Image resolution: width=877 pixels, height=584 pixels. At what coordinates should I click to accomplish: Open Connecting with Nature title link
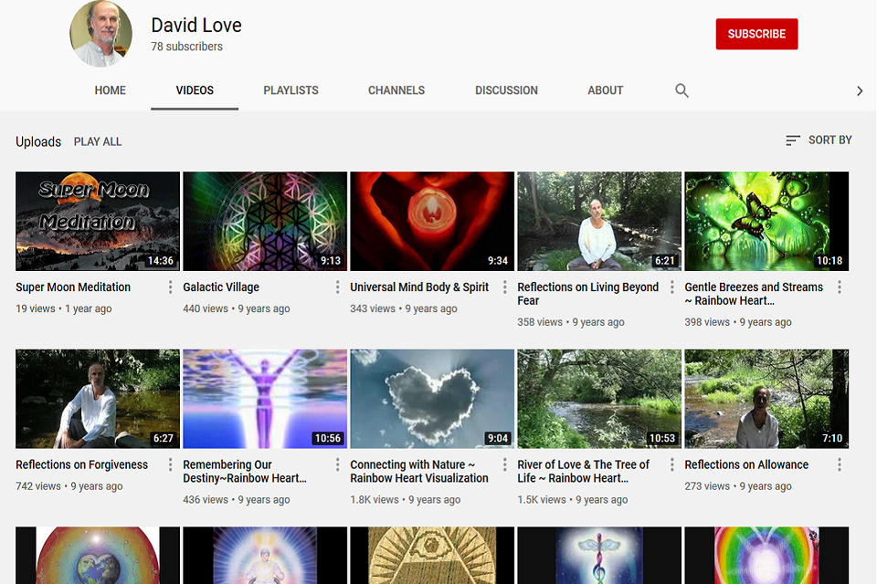pos(419,472)
